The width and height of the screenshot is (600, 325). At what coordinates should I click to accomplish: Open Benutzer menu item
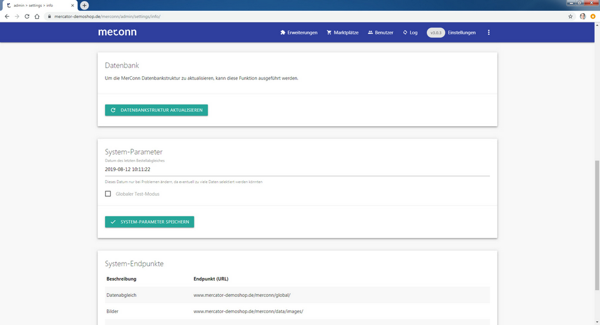[381, 32]
